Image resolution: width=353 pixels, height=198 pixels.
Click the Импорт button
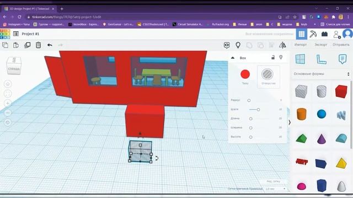(301, 45)
